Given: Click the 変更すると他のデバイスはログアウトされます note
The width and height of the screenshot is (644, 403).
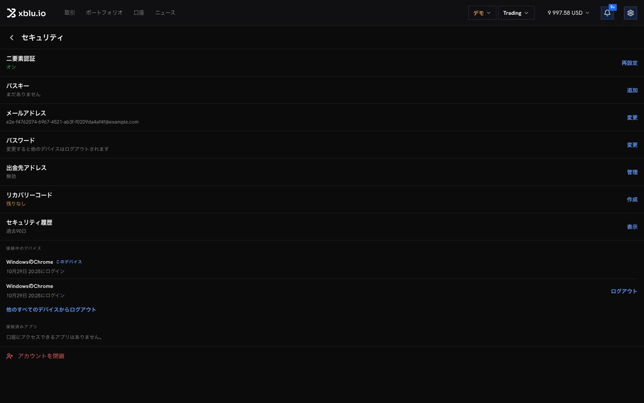Looking at the screenshot, I should 58,149.
